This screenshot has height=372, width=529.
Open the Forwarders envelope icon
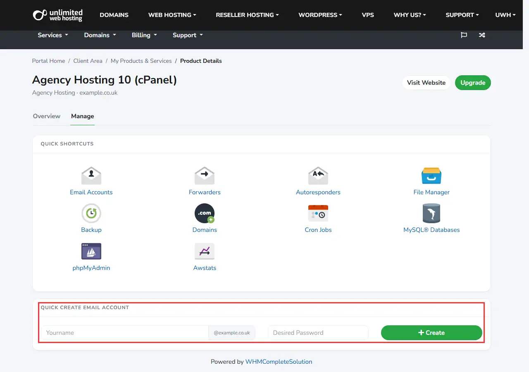(x=205, y=176)
